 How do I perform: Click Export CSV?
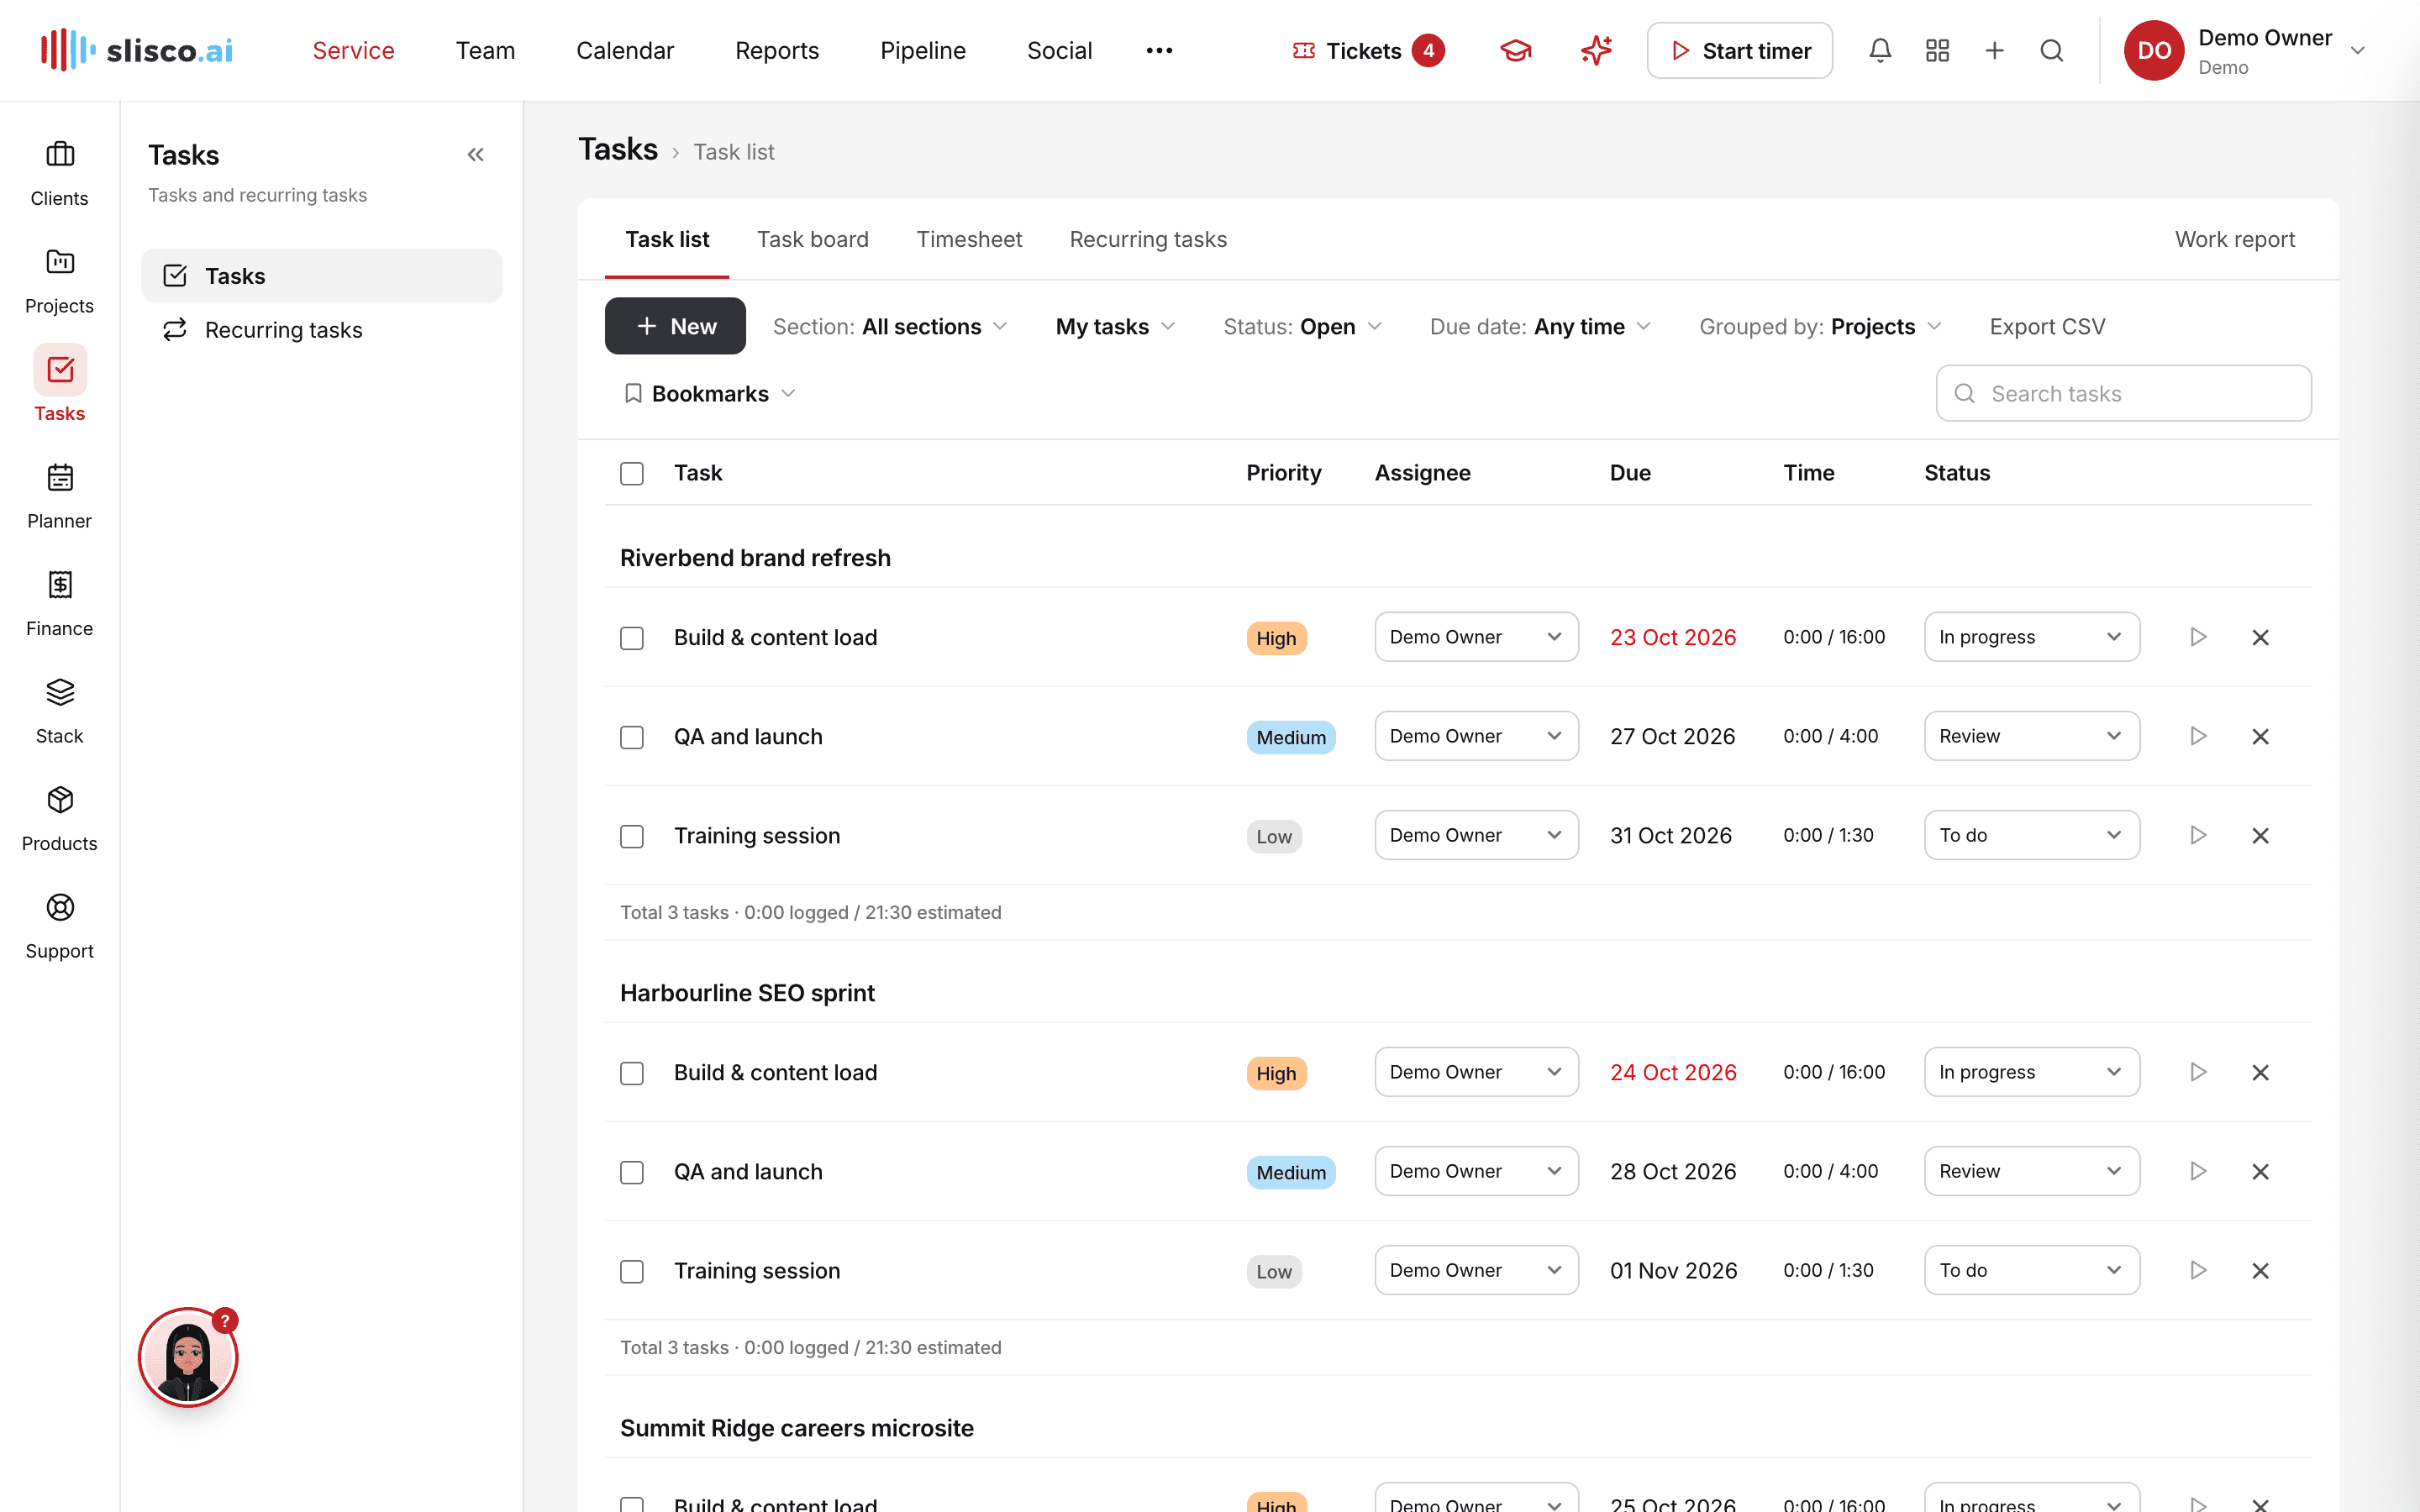(2047, 327)
